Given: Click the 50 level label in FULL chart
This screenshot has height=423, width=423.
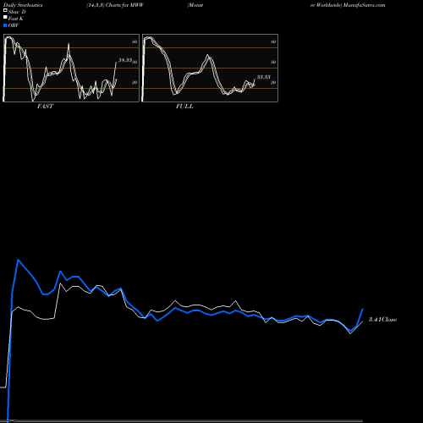Looking at the screenshot, I should pyautogui.click(x=273, y=62).
